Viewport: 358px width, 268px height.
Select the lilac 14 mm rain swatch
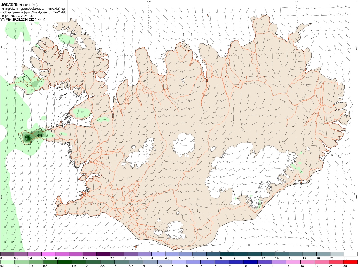(279, 262)
